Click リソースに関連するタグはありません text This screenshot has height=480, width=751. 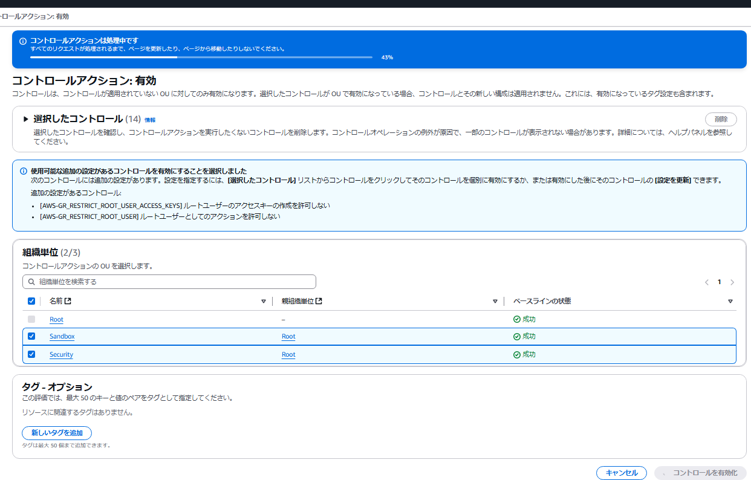pos(77,412)
